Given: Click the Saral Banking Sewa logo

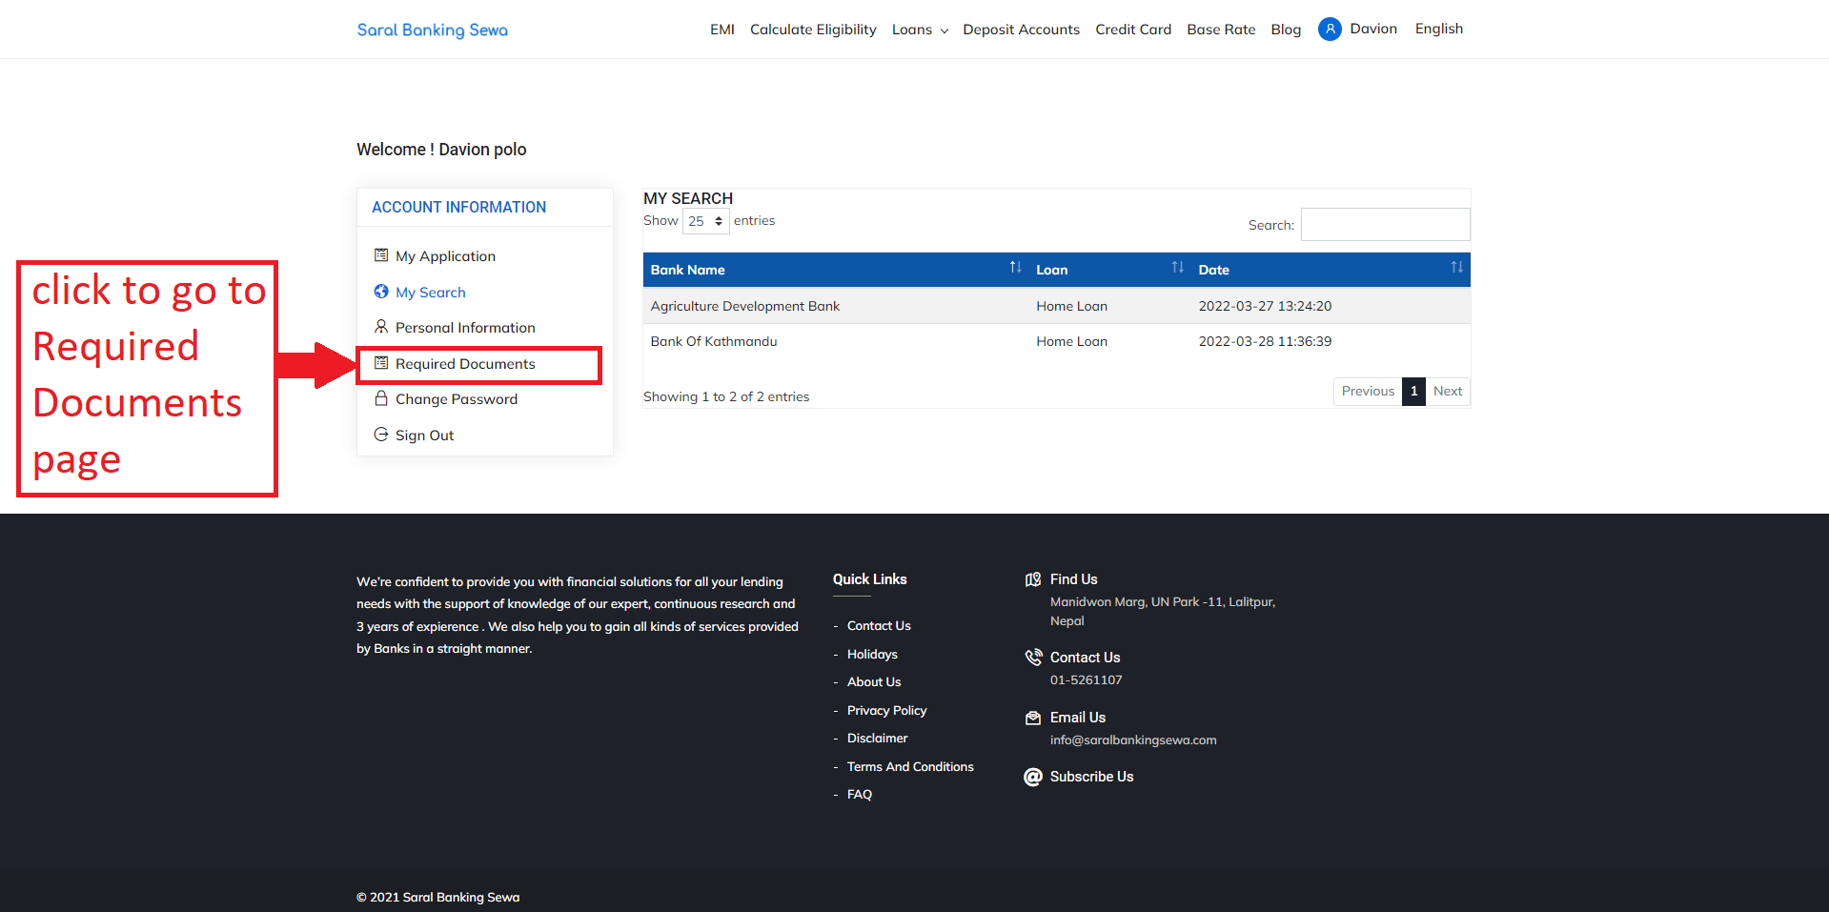Looking at the screenshot, I should pyautogui.click(x=432, y=30).
